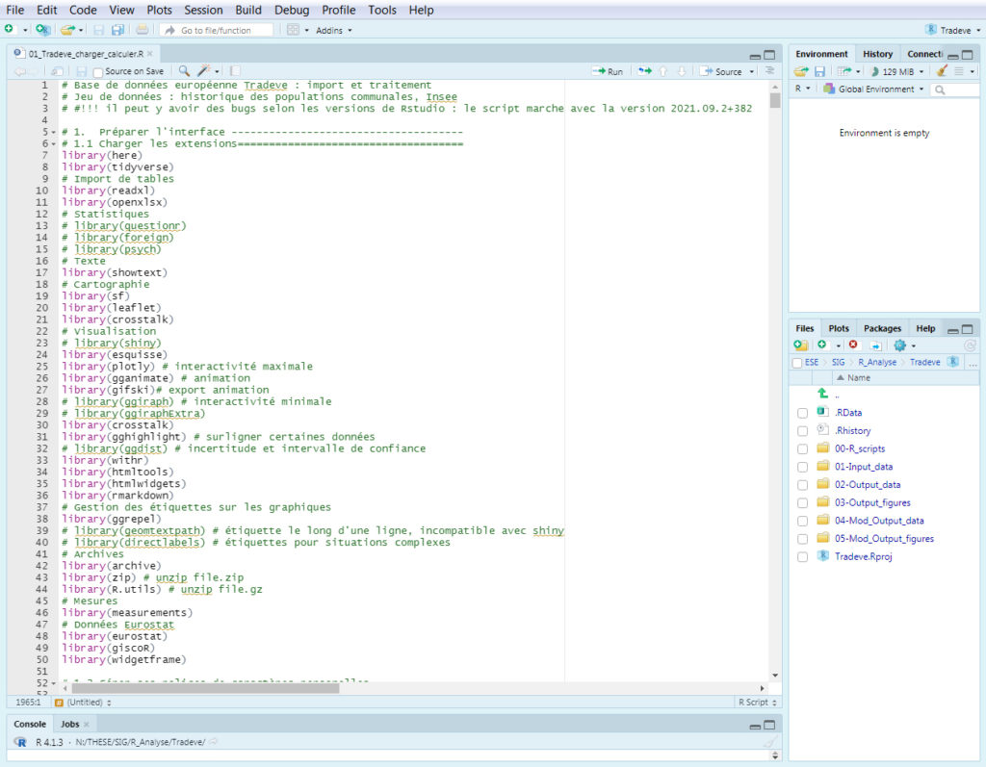Click the find/replace magnifier icon in editor
The width and height of the screenshot is (986, 767).
[x=184, y=71]
